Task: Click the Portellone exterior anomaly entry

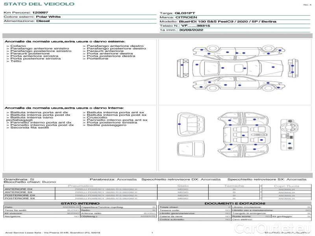Action: pyautogui.click(x=96, y=59)
